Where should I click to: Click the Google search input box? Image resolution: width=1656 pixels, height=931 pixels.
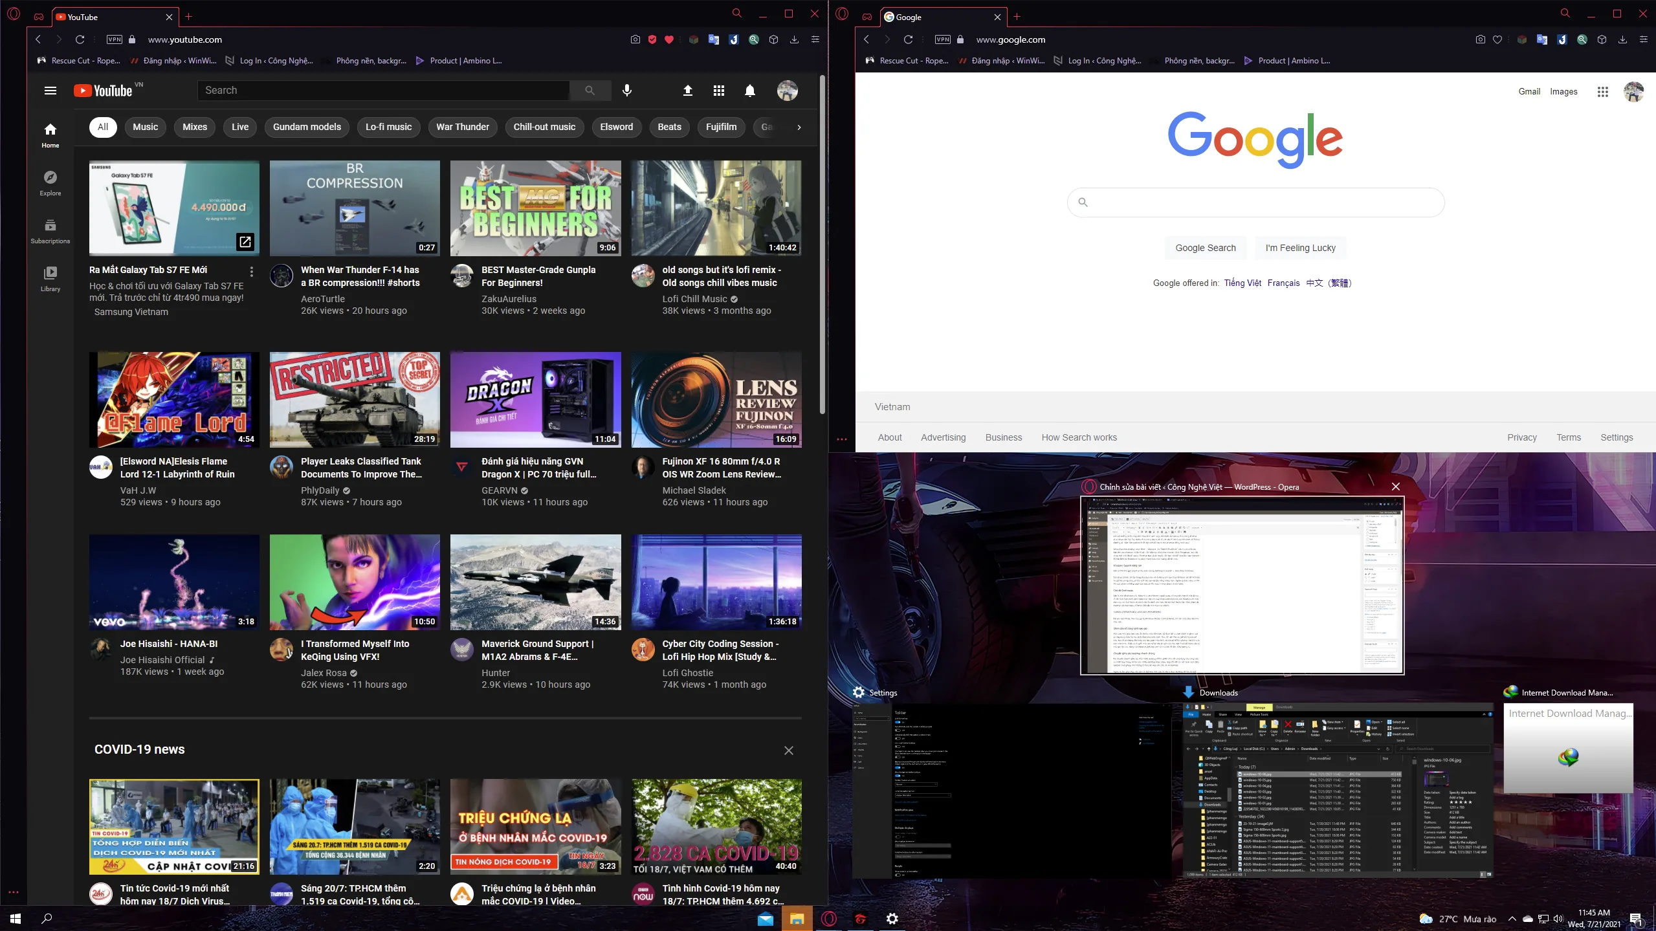click(x=1255, y=203)
